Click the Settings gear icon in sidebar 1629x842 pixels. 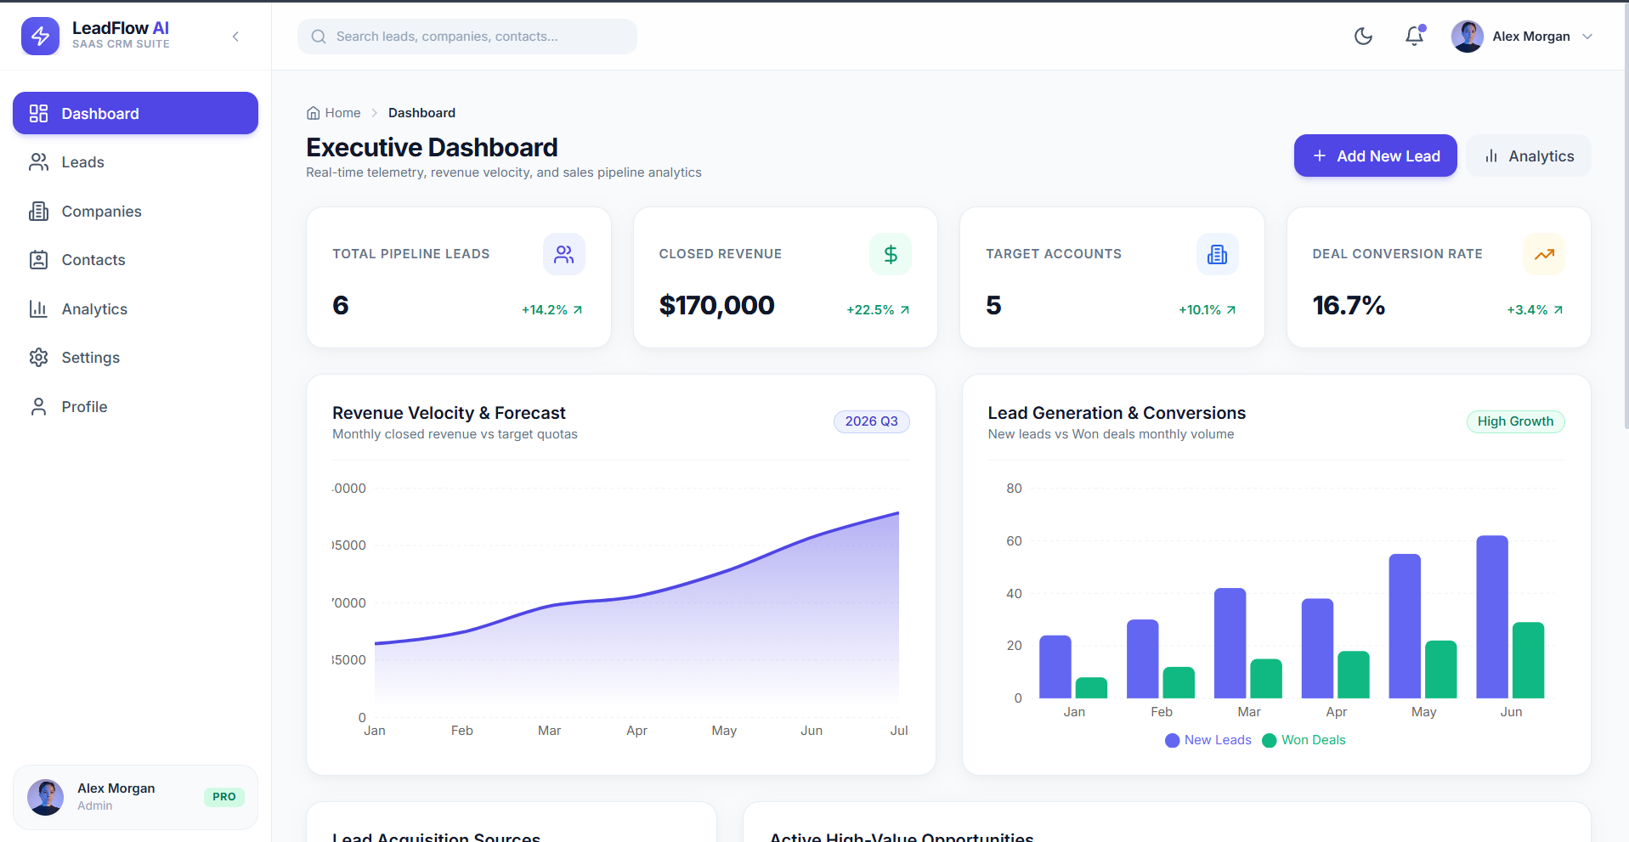click(38, 358)
